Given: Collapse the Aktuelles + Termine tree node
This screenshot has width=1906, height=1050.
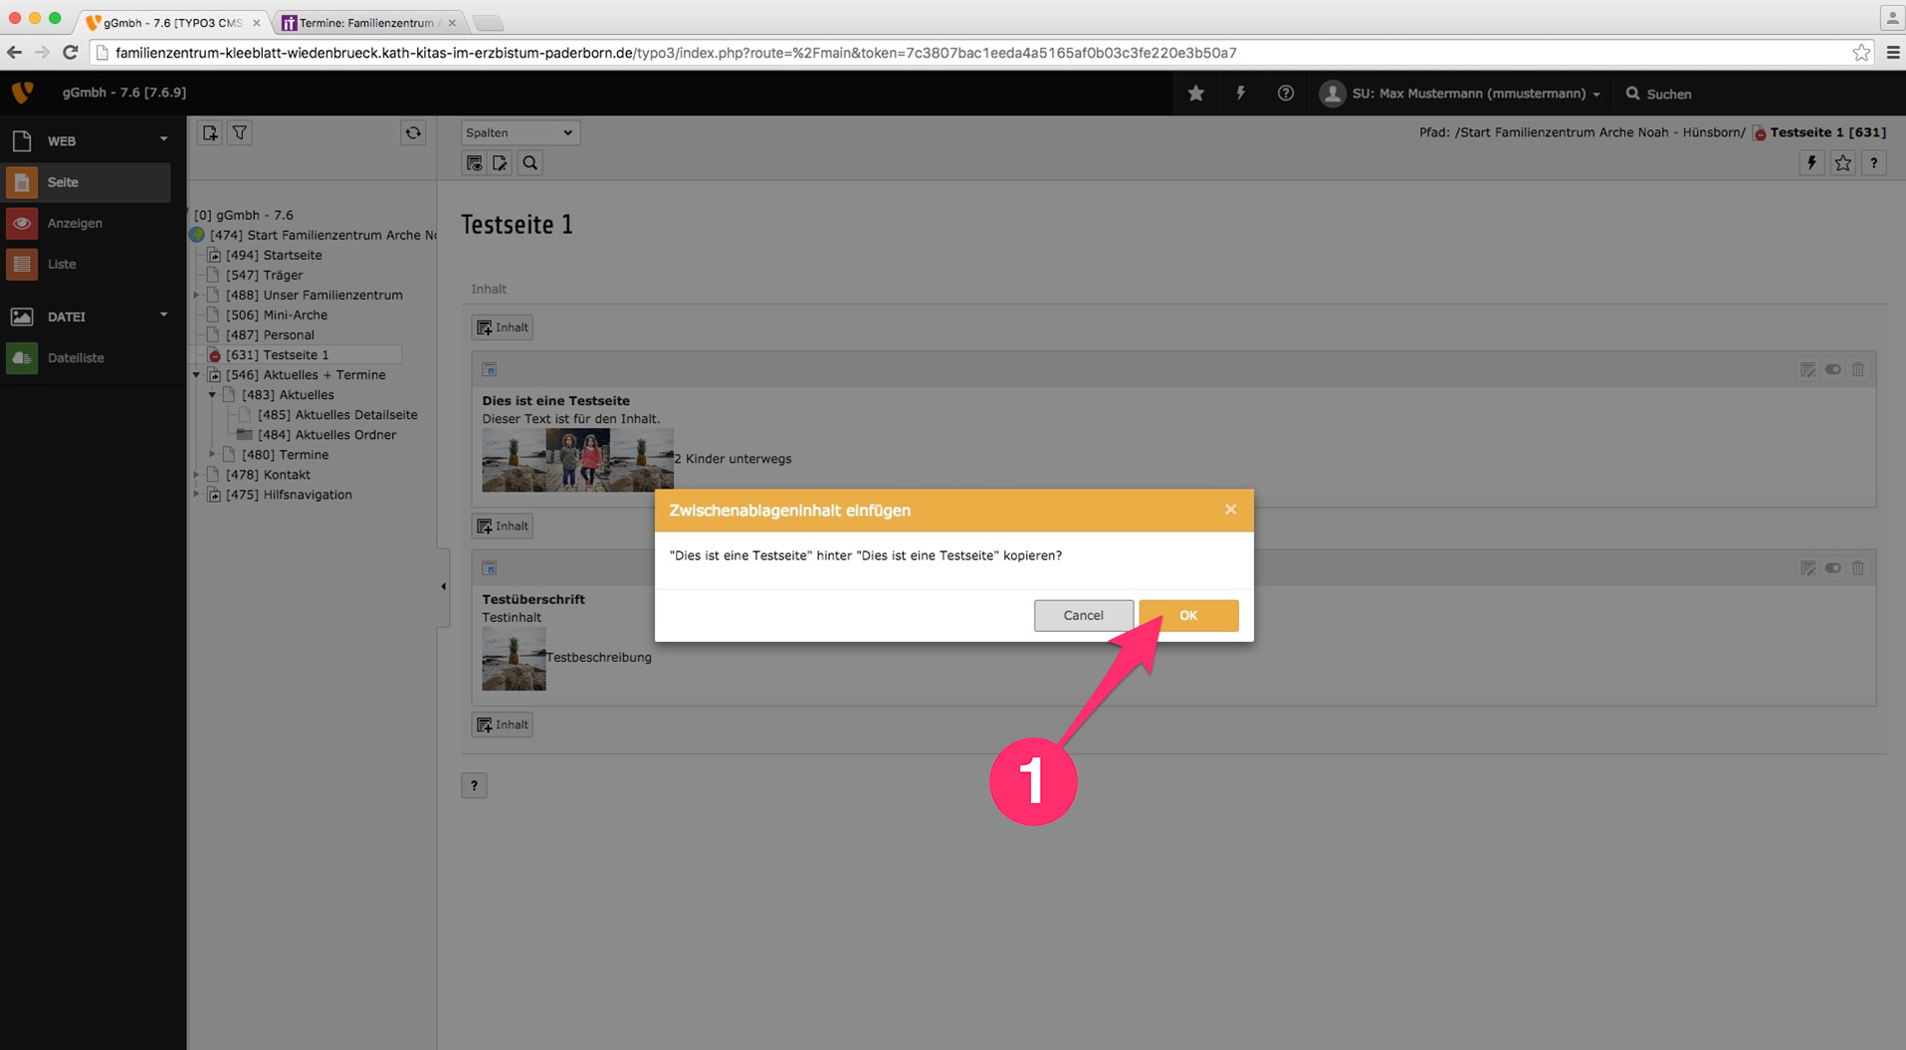Looking at the screenshot, I should pyautogui.click(x=197, y=375).
